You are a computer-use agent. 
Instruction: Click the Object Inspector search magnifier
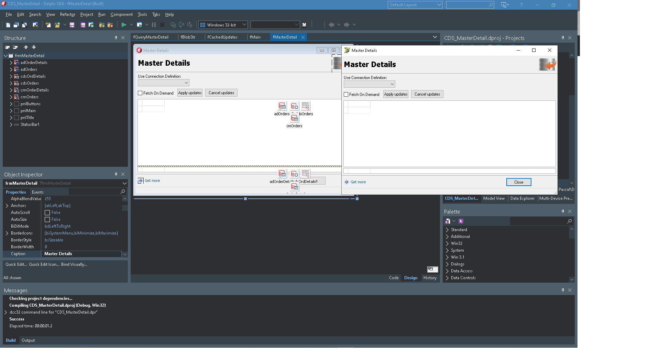(123, 192)
